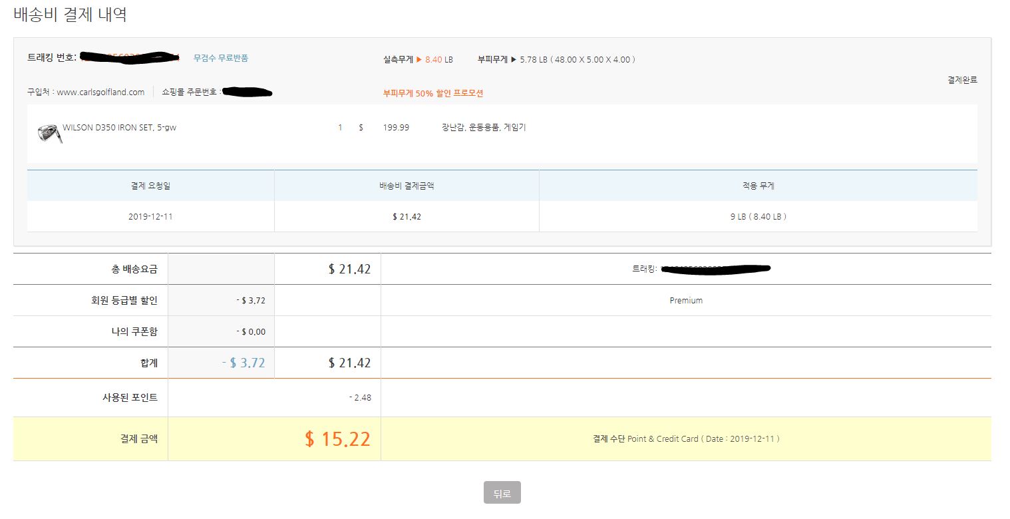Select the WILSON D350 IRON SET product name
1010x519 pixels.
coord(119,128)
